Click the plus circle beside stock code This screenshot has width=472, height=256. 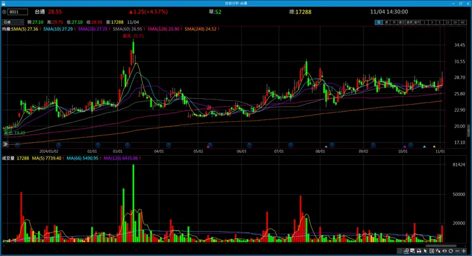coord(4,12)
